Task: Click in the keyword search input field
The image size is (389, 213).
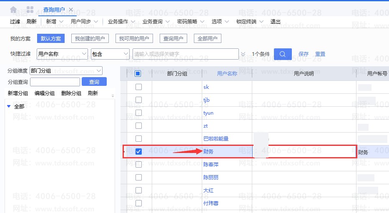Action: click(x=185, y=54)
